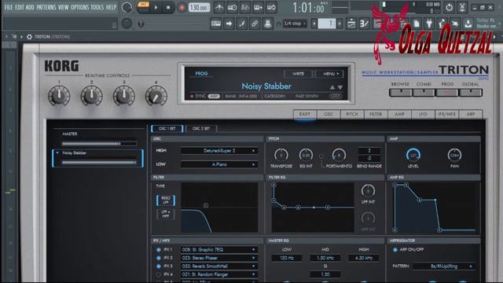Screen dimensions: 503x283
Task: Click the LOCK button in display
Action: pos(336,96)
